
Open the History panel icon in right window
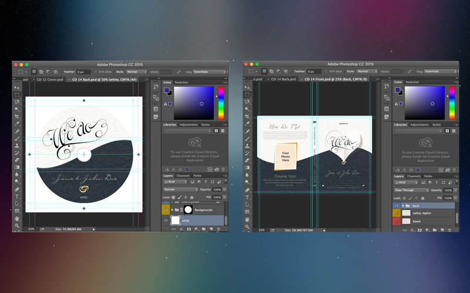387,86
